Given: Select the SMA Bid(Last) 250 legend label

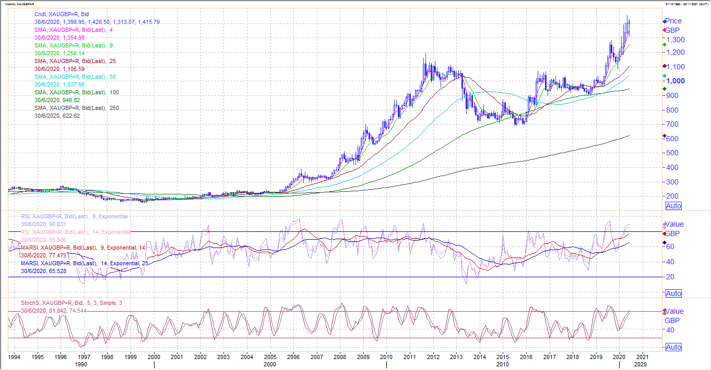Looking at the screenshot, I should [x=77, y=108].
